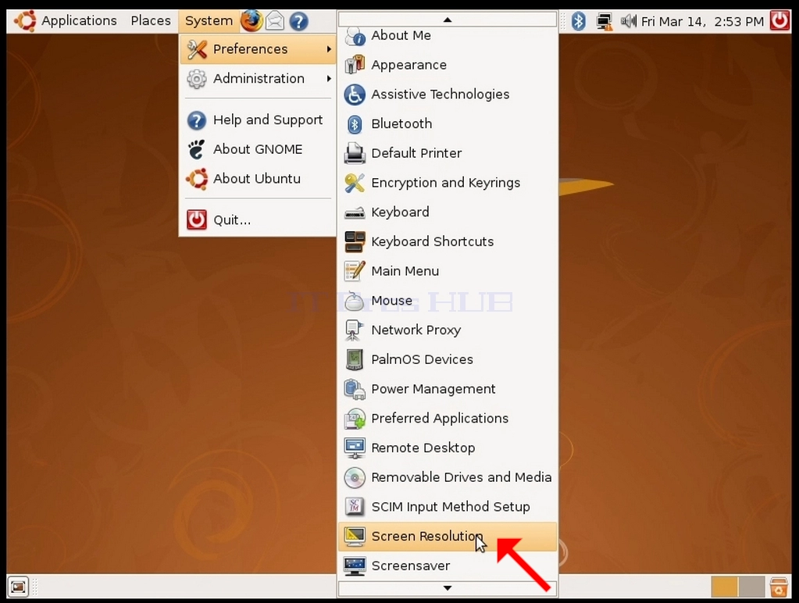Expand the Administration submenu
This screenshot has height=603, width=799.
[x=258, y=78]
